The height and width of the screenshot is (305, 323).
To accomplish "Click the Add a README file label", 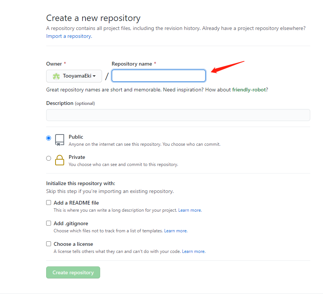I will (76, 203).
